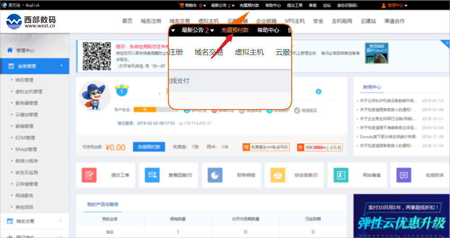This screenshot has width=450, height=238.
Task: Open the 管理中心 user dropdown at top right
Action: point(394,5)
